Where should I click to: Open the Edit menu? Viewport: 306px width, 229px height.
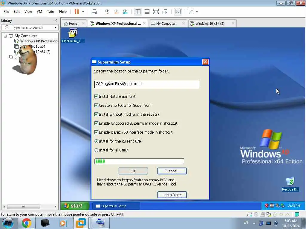pos(17,12)
